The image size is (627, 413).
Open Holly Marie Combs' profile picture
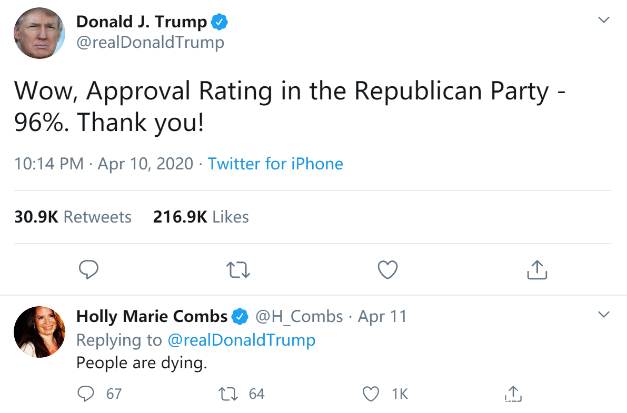39,331
